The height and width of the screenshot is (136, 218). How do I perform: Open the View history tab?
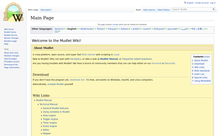(x=163, y=10)
